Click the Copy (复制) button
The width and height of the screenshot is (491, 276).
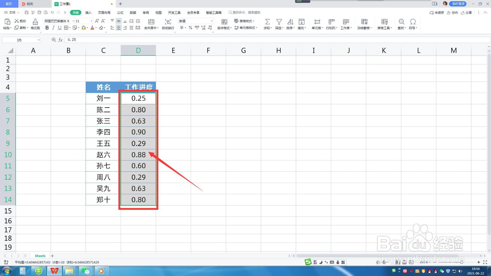[21, 28]
